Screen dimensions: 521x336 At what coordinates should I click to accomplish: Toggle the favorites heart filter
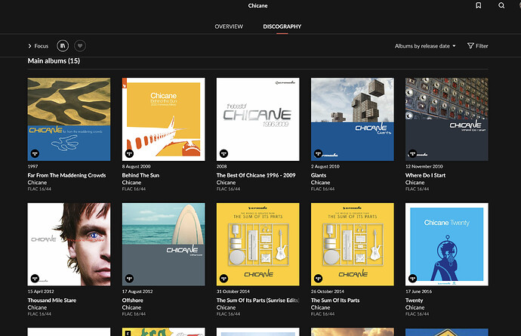(x=80, y=46)
